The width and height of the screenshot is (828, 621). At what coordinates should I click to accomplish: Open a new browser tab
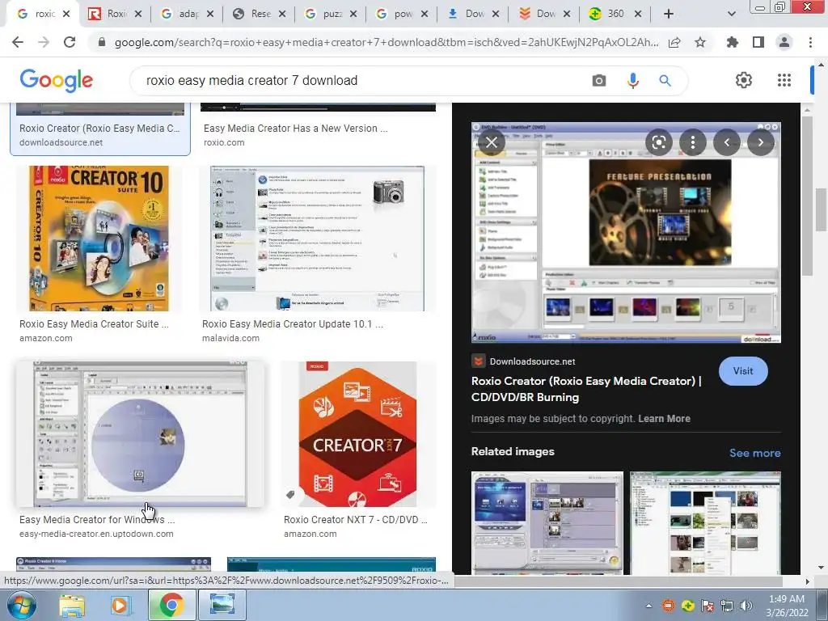pyautogui.click(x=669, y=14)
